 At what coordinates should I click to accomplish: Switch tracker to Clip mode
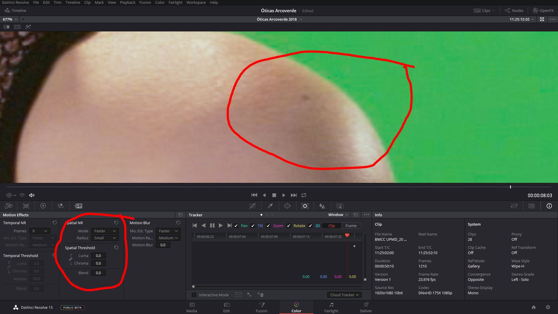click(332, 226)
